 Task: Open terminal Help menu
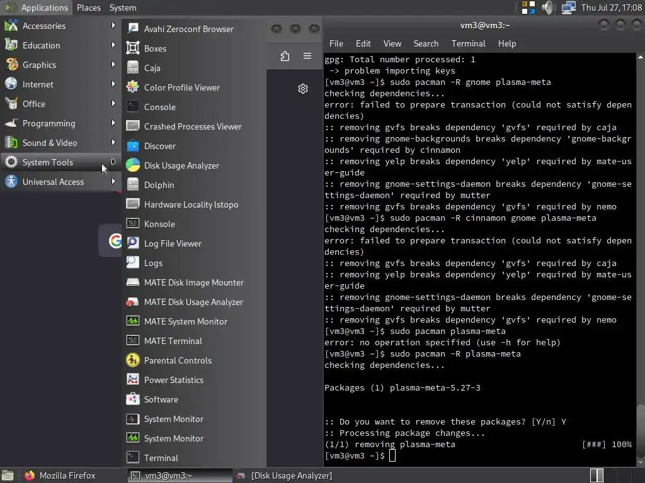point(507,43)
